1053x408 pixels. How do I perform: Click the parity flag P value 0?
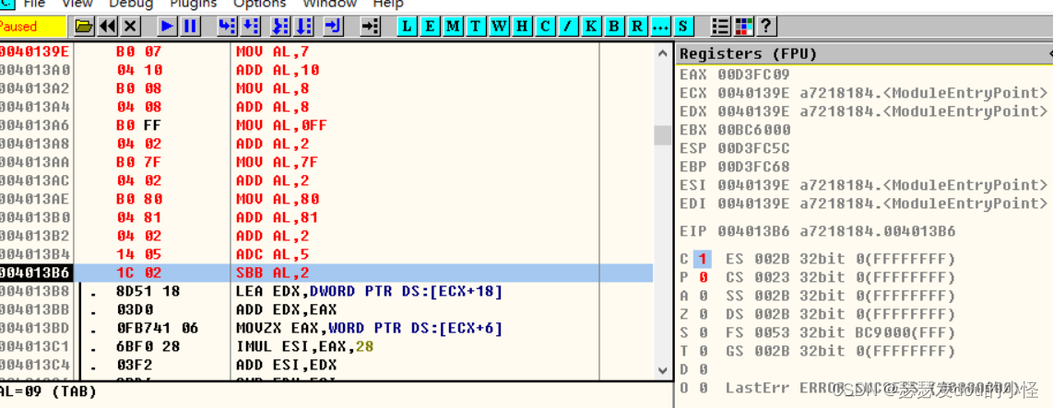[703, 277]
